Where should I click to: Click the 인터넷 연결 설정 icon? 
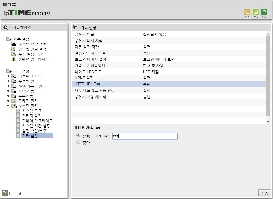tap(14, 49)
